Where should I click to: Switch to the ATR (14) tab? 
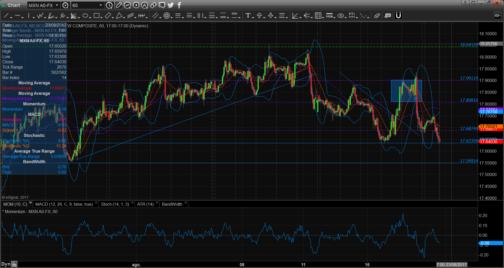click(145, 204)
